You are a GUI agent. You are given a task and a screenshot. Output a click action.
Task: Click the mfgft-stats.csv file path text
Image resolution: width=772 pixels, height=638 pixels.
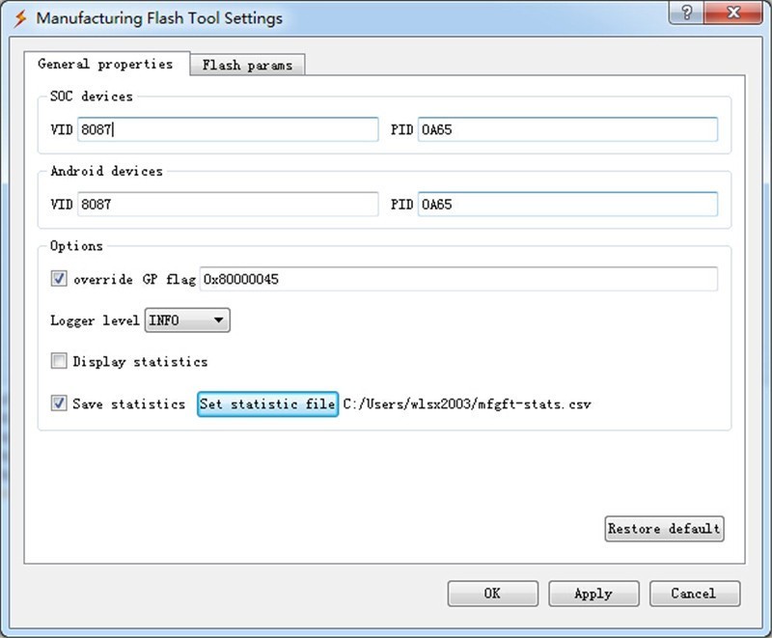[x=467, y=404]
